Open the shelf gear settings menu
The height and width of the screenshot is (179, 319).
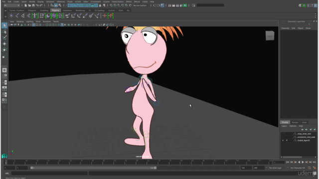[5, 16]
